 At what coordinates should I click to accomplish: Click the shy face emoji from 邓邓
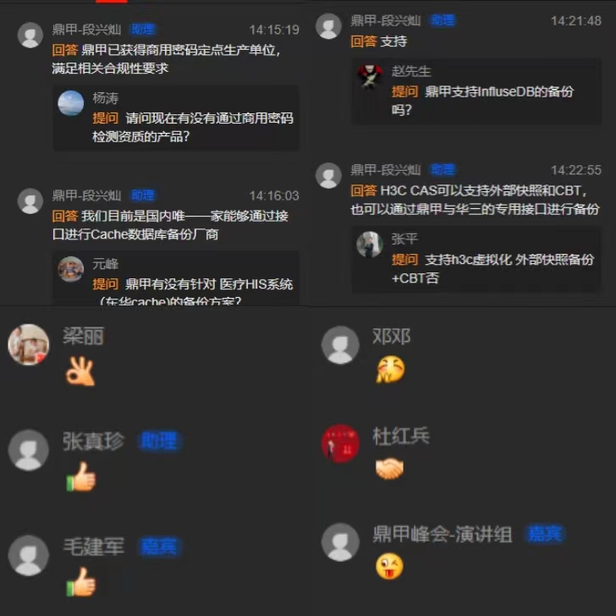click(x=391, y=369)
